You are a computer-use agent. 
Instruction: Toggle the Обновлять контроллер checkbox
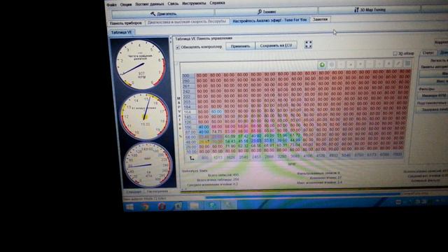coord(178,47)
